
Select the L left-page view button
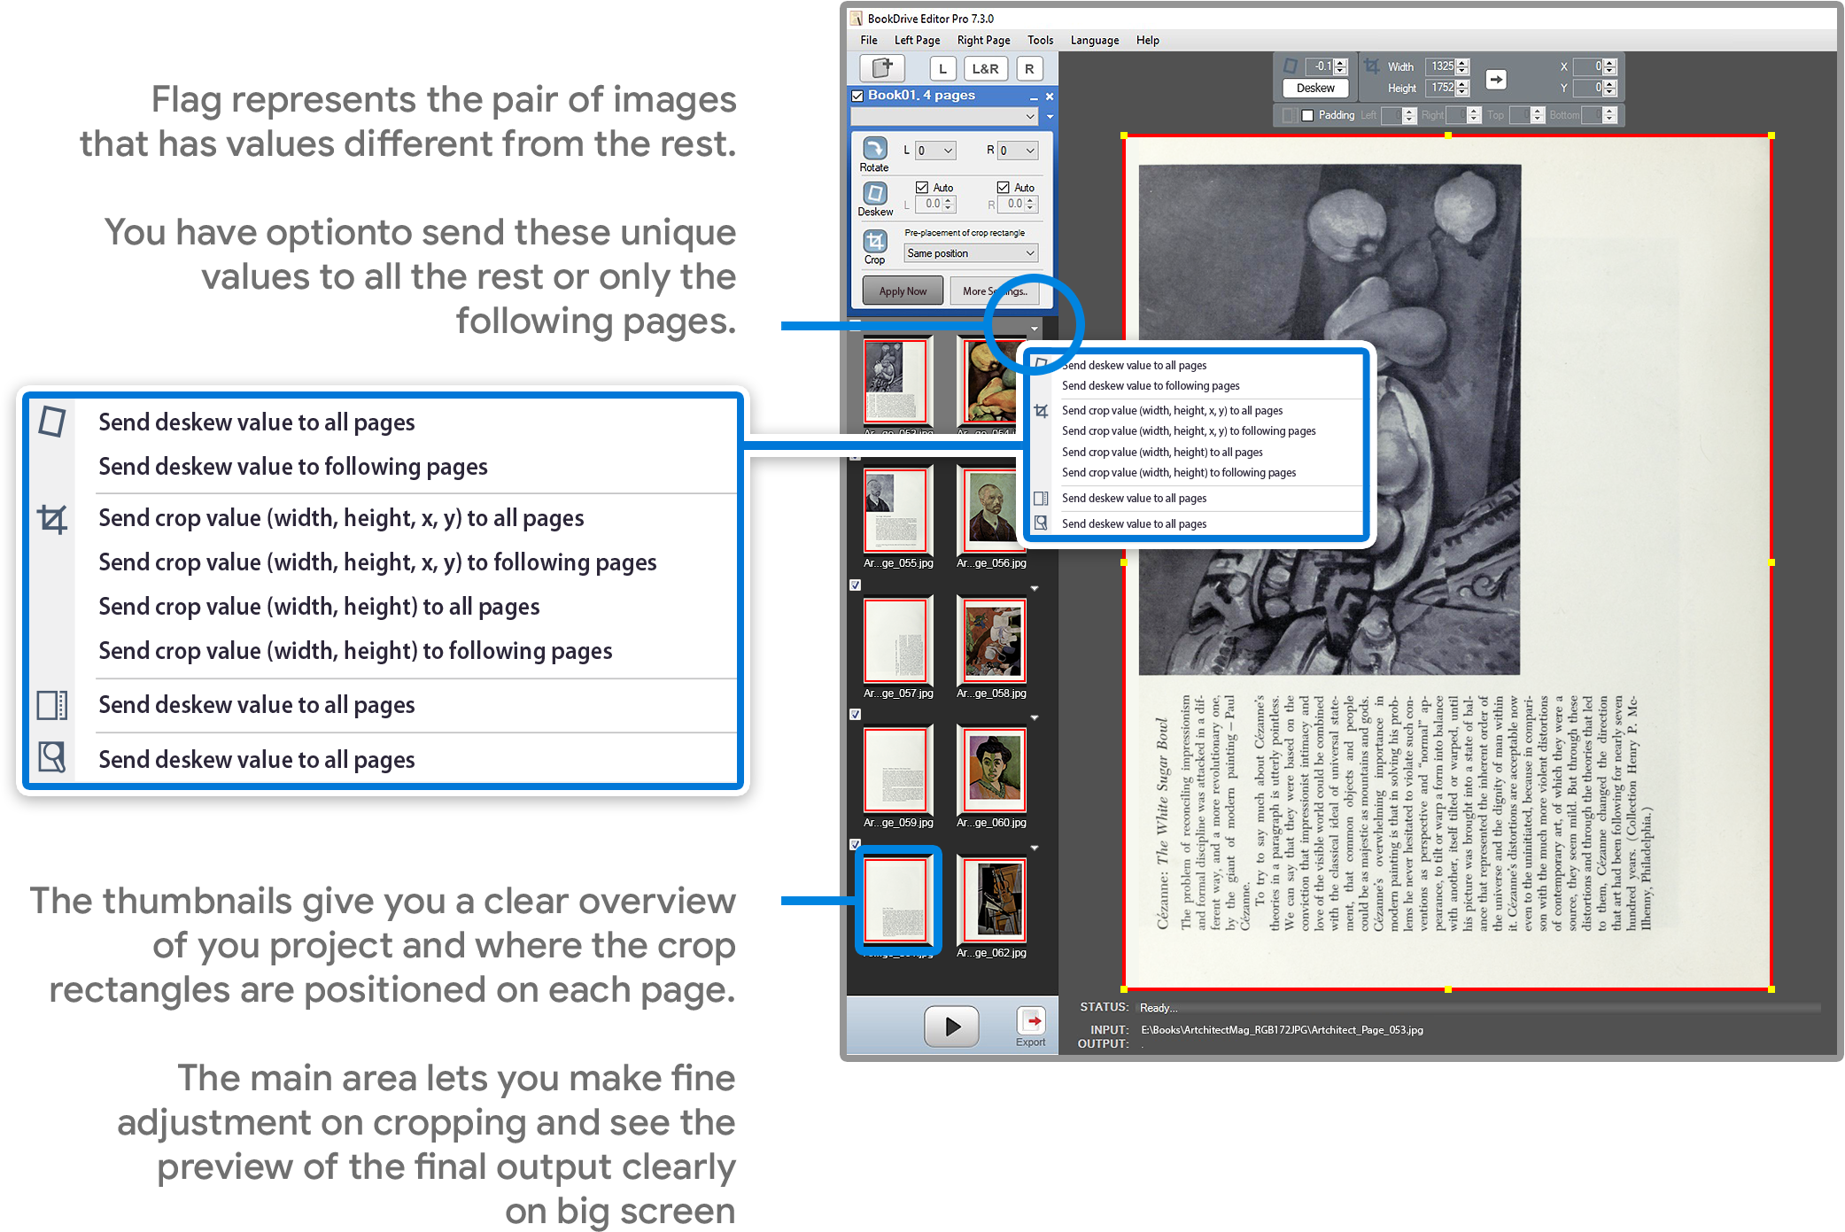click(942, 69)
